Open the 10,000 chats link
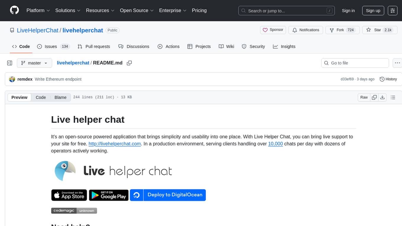Screen dimensions: 402x226 275,144
